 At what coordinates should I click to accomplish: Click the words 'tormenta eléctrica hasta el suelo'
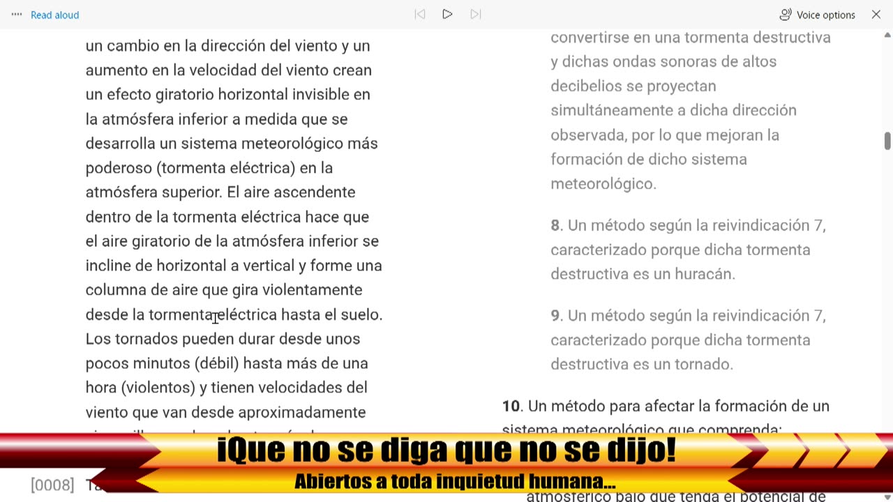265,314
